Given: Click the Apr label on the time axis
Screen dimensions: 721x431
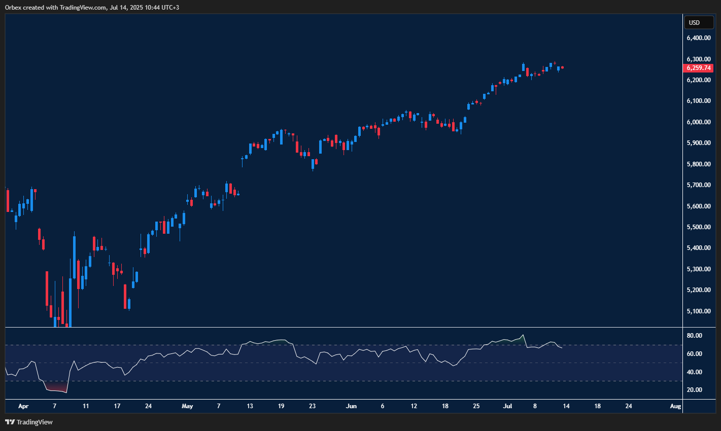Looking at the screenshot, I should coord(23,406).
